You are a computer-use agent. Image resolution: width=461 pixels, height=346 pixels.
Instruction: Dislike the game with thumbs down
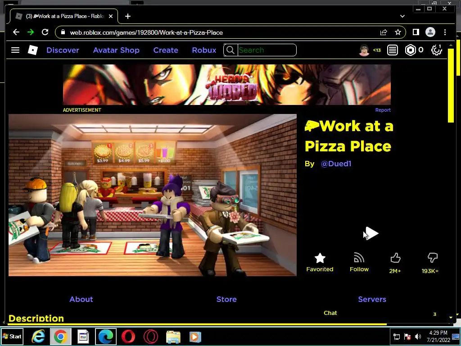[x=433, y=258]
